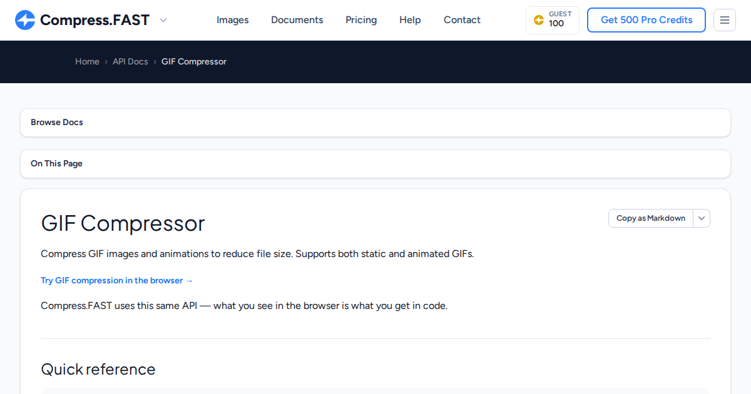Navigate to API Docs breadcrumb
Screen dimensions: 751x394
pos(130,61)
